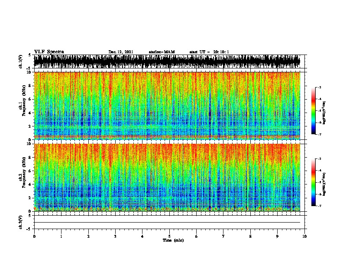The image size is (343, 265).
Task: Click the ch.2 frequency axis "2" kHz tick
Action: [x=30, y=198]
